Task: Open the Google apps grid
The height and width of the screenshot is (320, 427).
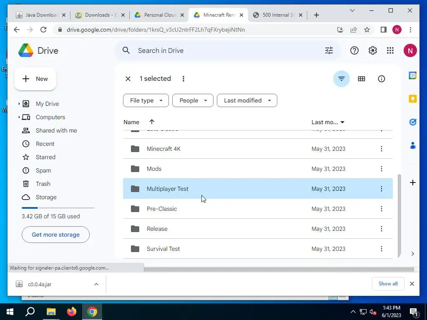Action: coord(390,50)
